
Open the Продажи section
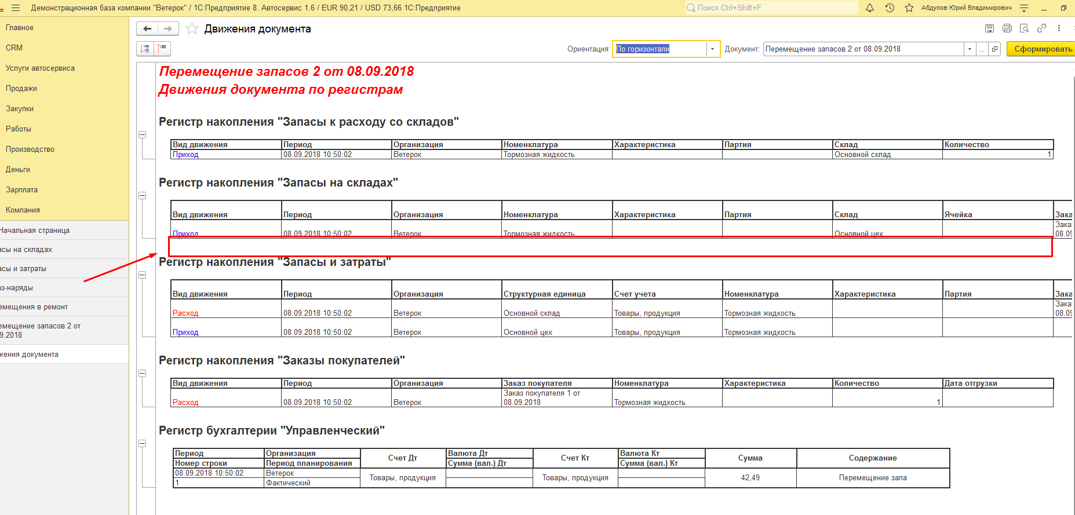(21, 89)
